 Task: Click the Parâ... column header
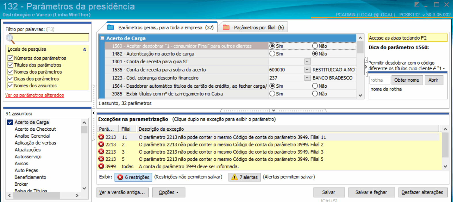coord(108,129)
